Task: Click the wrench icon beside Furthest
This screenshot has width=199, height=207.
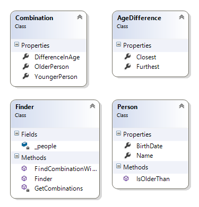Action: pos(127,66)
